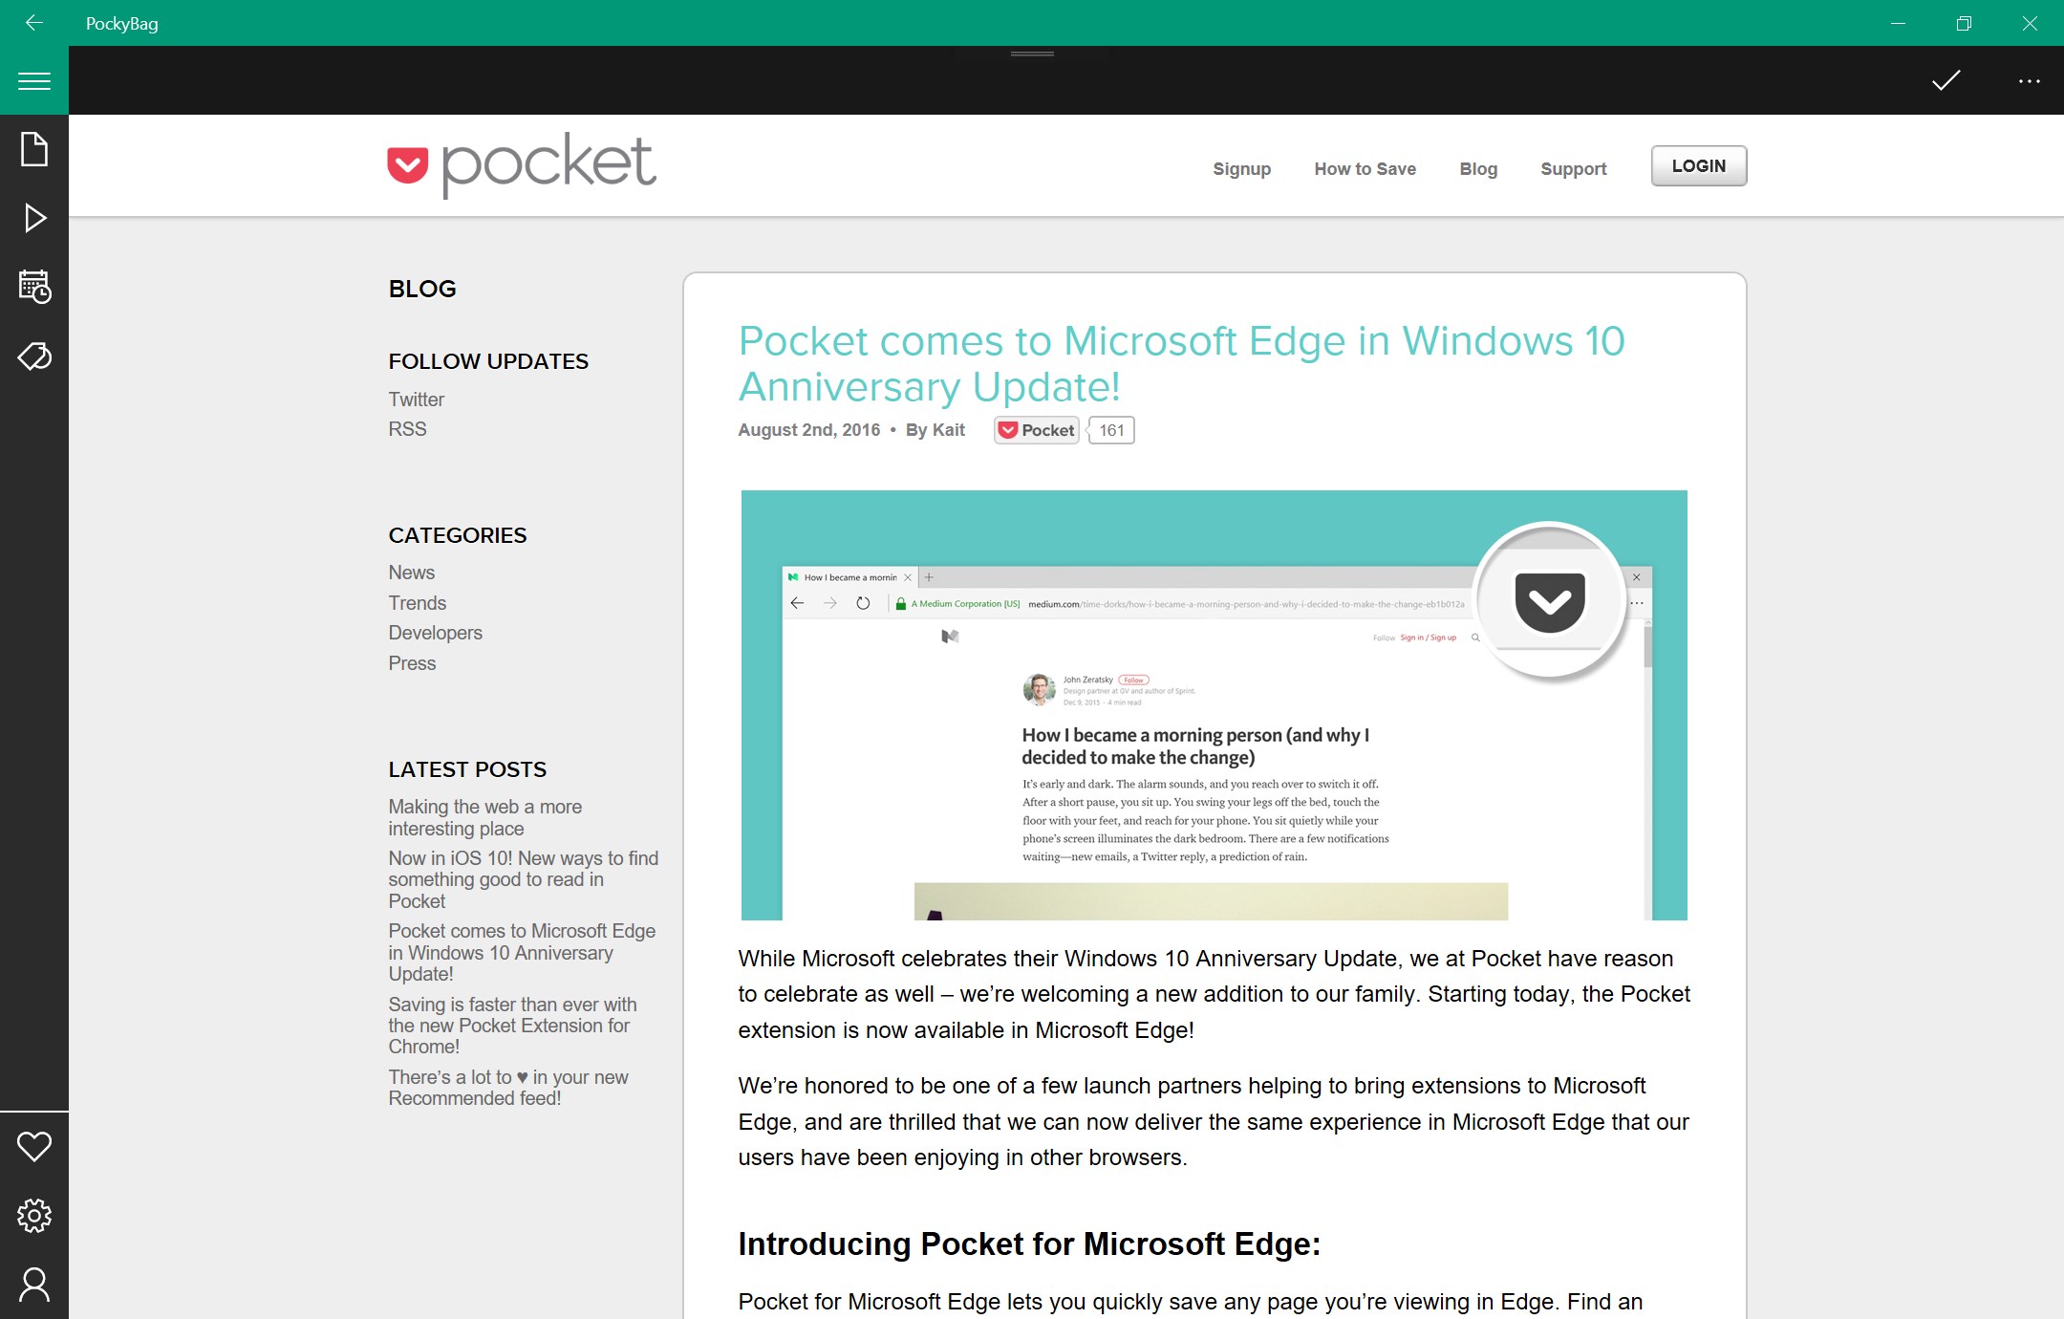
Task: Open the Blog navigation item
Action: coord(1477,169)
